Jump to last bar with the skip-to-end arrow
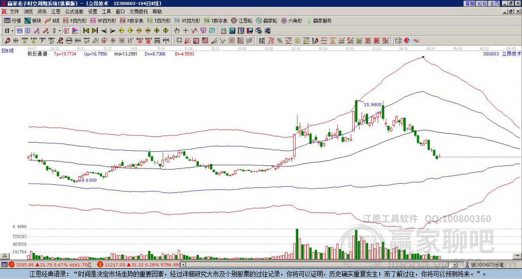 coord(95,31)
